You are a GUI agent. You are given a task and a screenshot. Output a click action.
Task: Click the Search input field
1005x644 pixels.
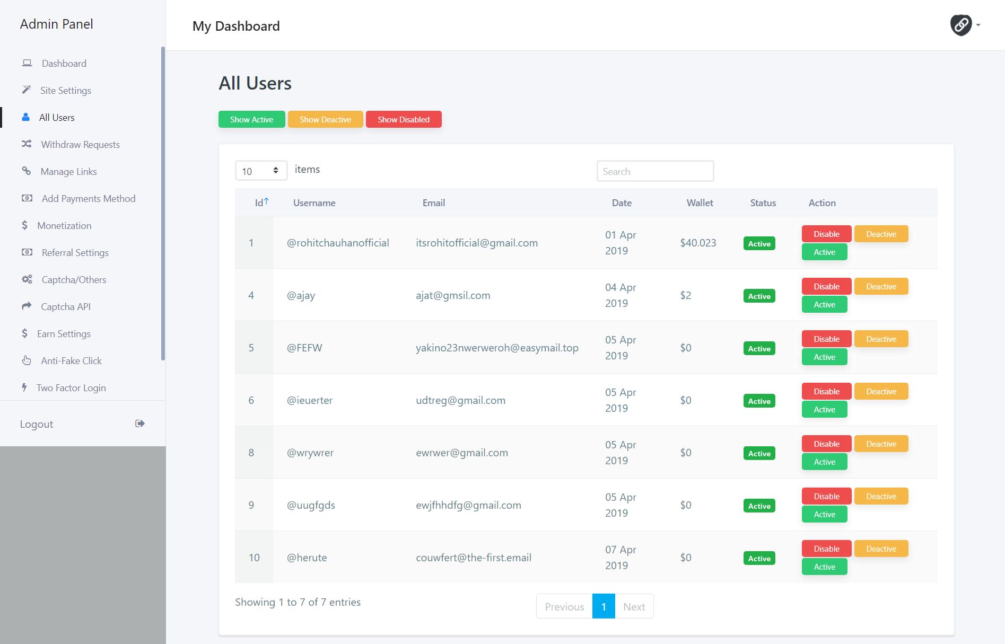pyautogui.click(x=656, y=171)
